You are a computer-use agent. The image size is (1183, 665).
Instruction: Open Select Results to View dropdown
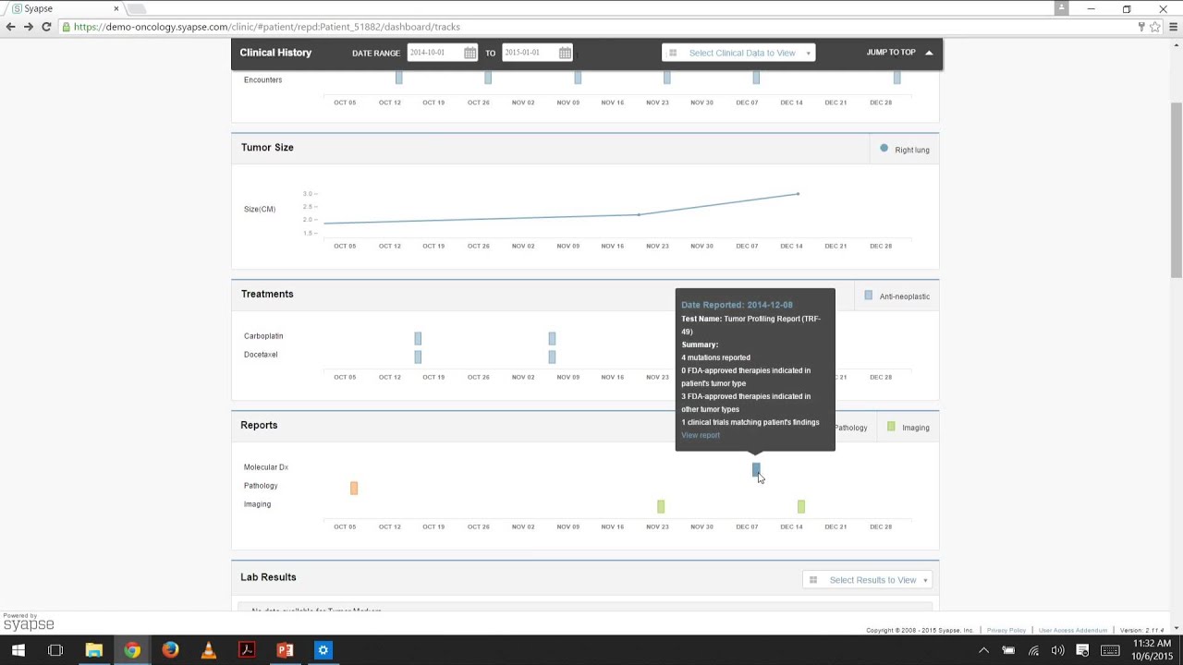870,580
